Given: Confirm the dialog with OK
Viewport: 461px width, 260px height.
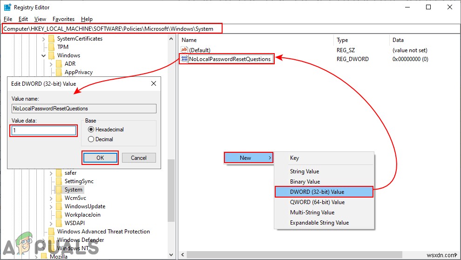Looking at the screenshot, I should click(100, 157).
